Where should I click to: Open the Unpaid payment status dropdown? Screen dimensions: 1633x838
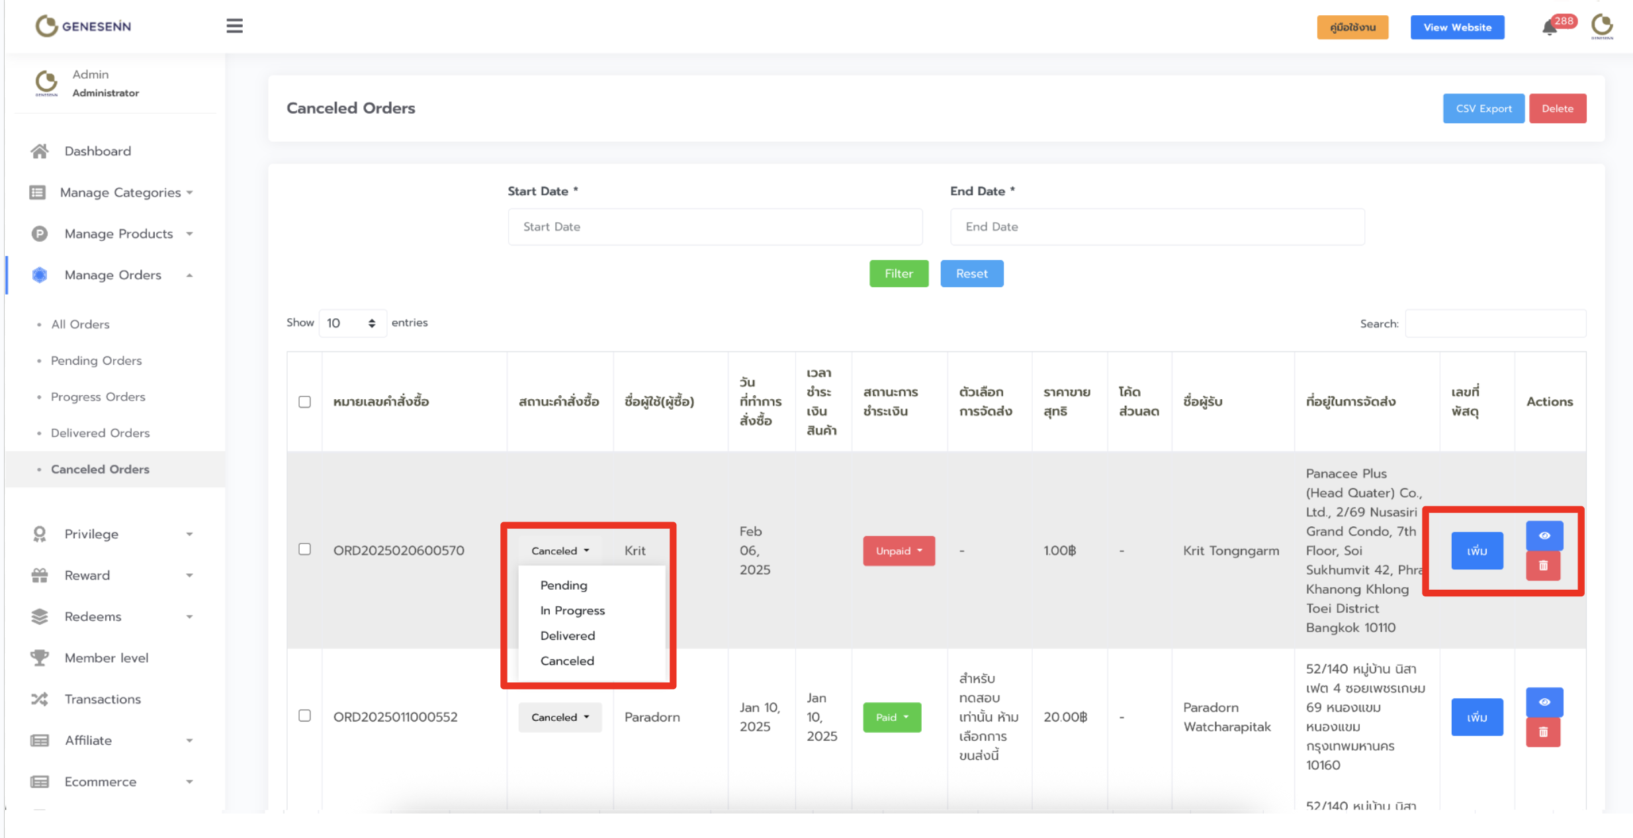pos(898,551)
